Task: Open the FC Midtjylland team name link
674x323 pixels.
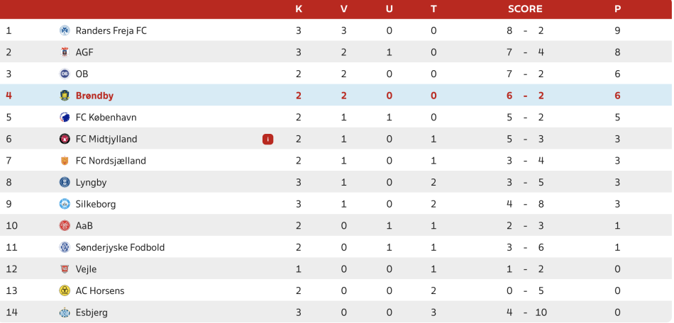Action: pyautogui.click(x=106, y=139)
